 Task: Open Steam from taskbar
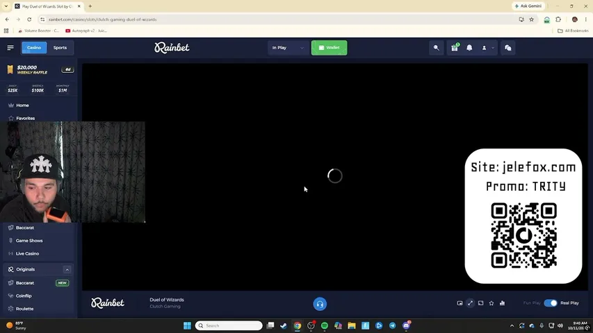coord(284,325)
